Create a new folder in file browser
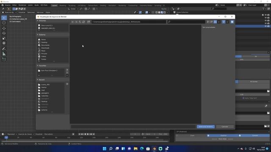This screenshot has width=271, height=152. pyautogui.click(x=88, y=22)
